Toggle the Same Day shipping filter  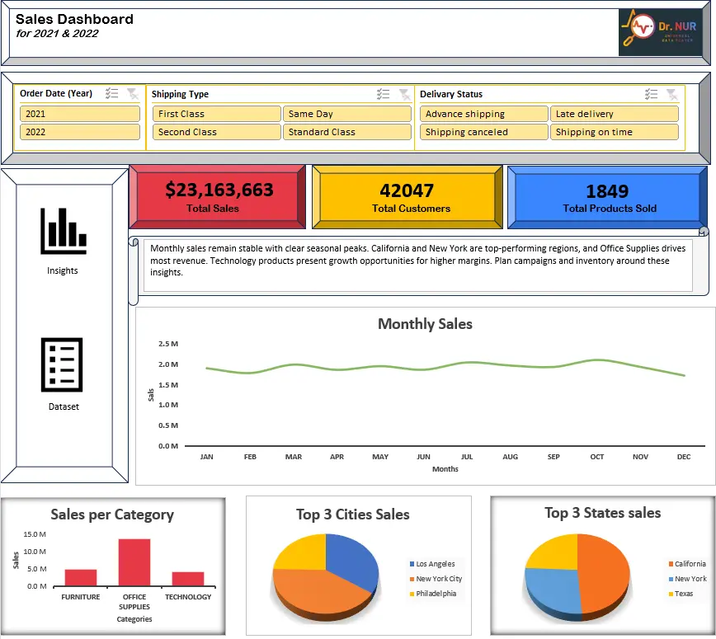pos(346,113)
